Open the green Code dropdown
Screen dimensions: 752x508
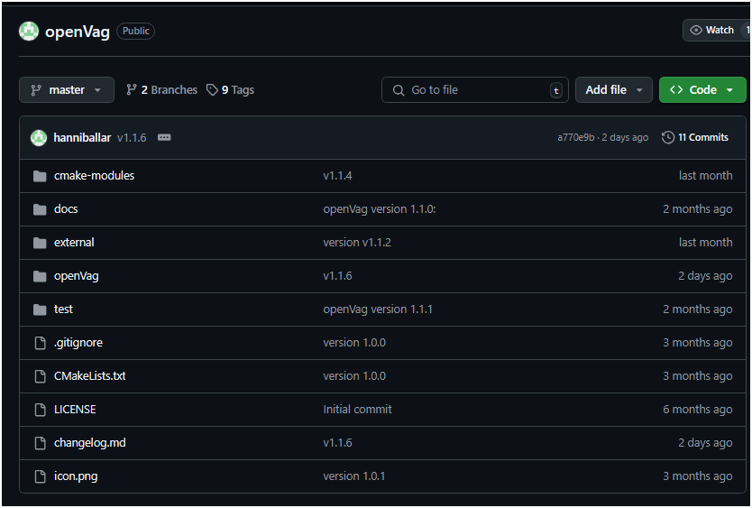pyautogui.click(x=702, y=90)
